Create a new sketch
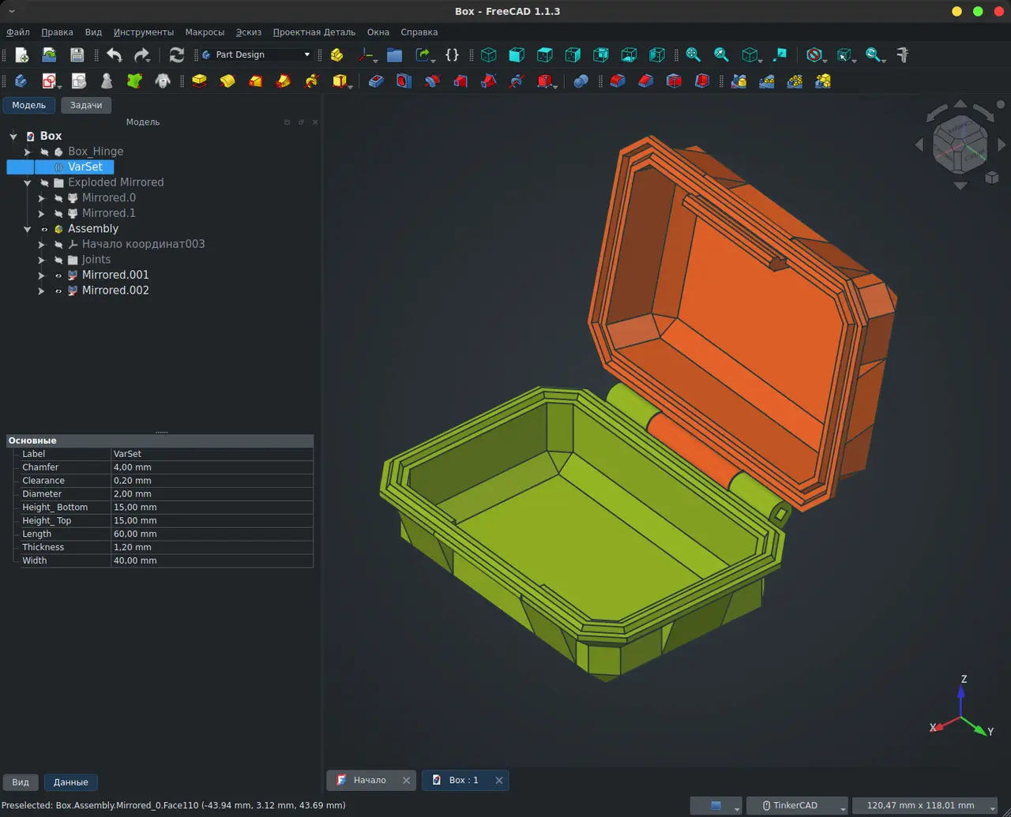This screenshot has width=1011, height=817. click(49, 81)
